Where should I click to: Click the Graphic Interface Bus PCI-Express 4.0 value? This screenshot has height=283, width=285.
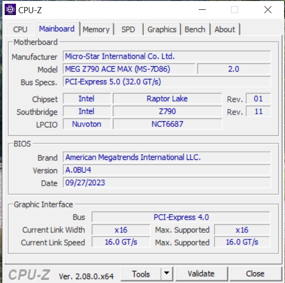pos(181,217)
